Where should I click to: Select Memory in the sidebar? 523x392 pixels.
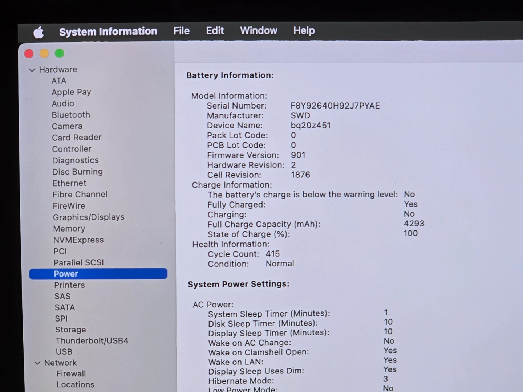69,229
